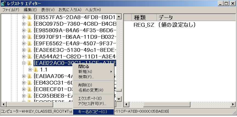Expand the {E9970F91-B6AA key node
This screenshot has height=117, width=237.
point(24,37)
